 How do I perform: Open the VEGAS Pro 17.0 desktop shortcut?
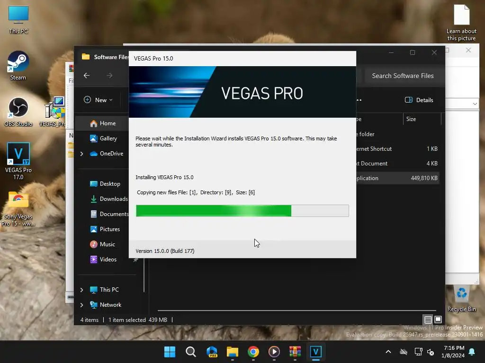(x=18, y=161)
